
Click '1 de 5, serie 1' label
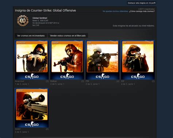click(x=22, y=84)
